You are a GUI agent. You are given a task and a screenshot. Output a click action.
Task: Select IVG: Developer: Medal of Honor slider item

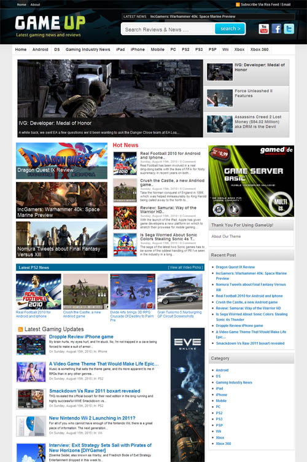[246, 72]
